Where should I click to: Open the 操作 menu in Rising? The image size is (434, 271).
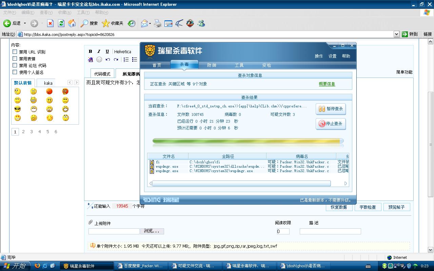click(x=319, y=56)
